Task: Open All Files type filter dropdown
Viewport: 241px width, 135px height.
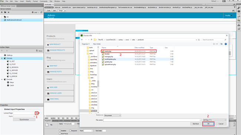Action: 214,120
